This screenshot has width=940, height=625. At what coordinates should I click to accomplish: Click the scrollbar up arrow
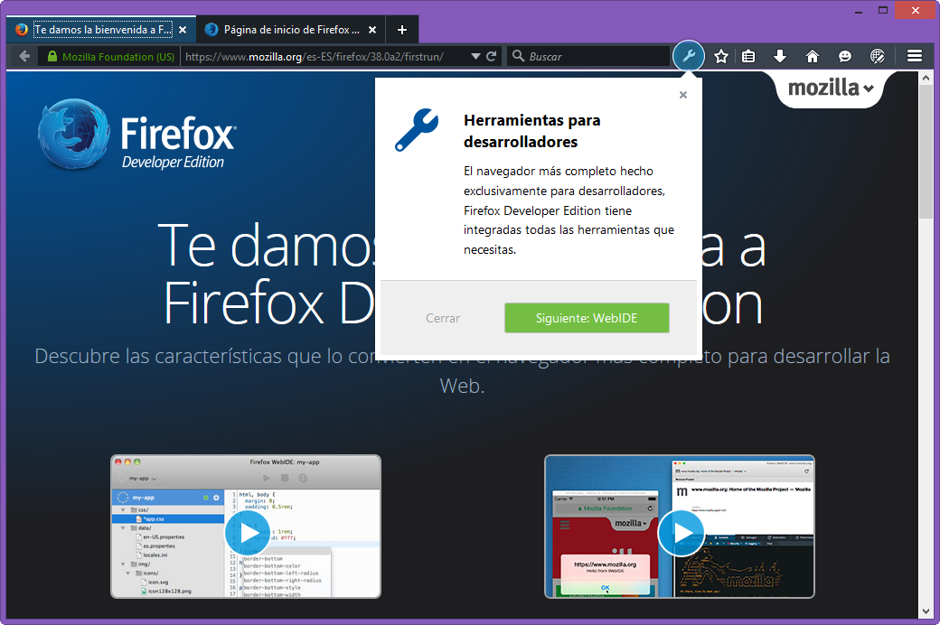click(926, 78)
